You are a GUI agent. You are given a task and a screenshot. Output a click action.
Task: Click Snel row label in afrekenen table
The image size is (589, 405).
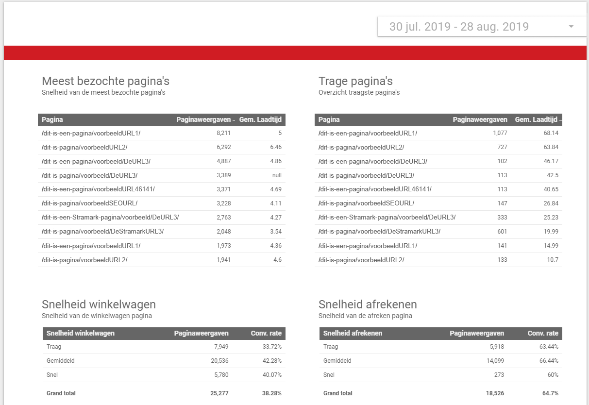[329, 375]
